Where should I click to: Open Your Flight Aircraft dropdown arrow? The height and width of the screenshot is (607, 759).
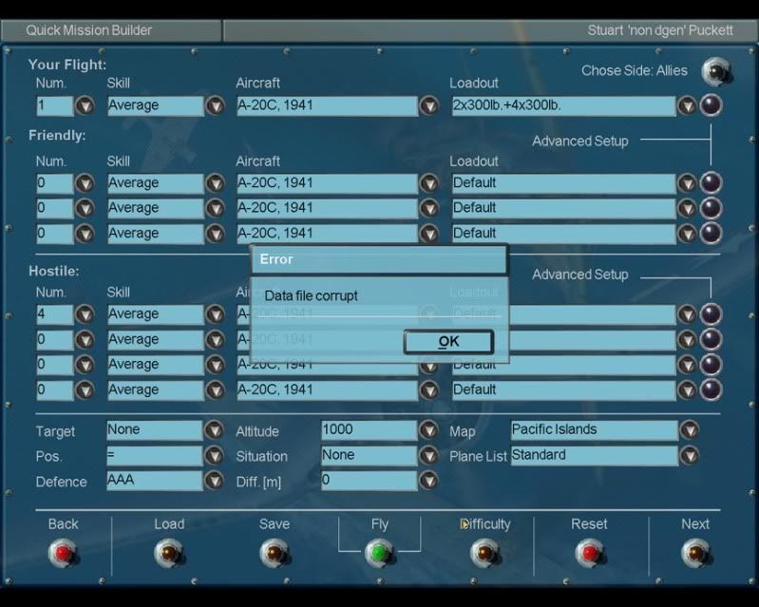[428, 105]
